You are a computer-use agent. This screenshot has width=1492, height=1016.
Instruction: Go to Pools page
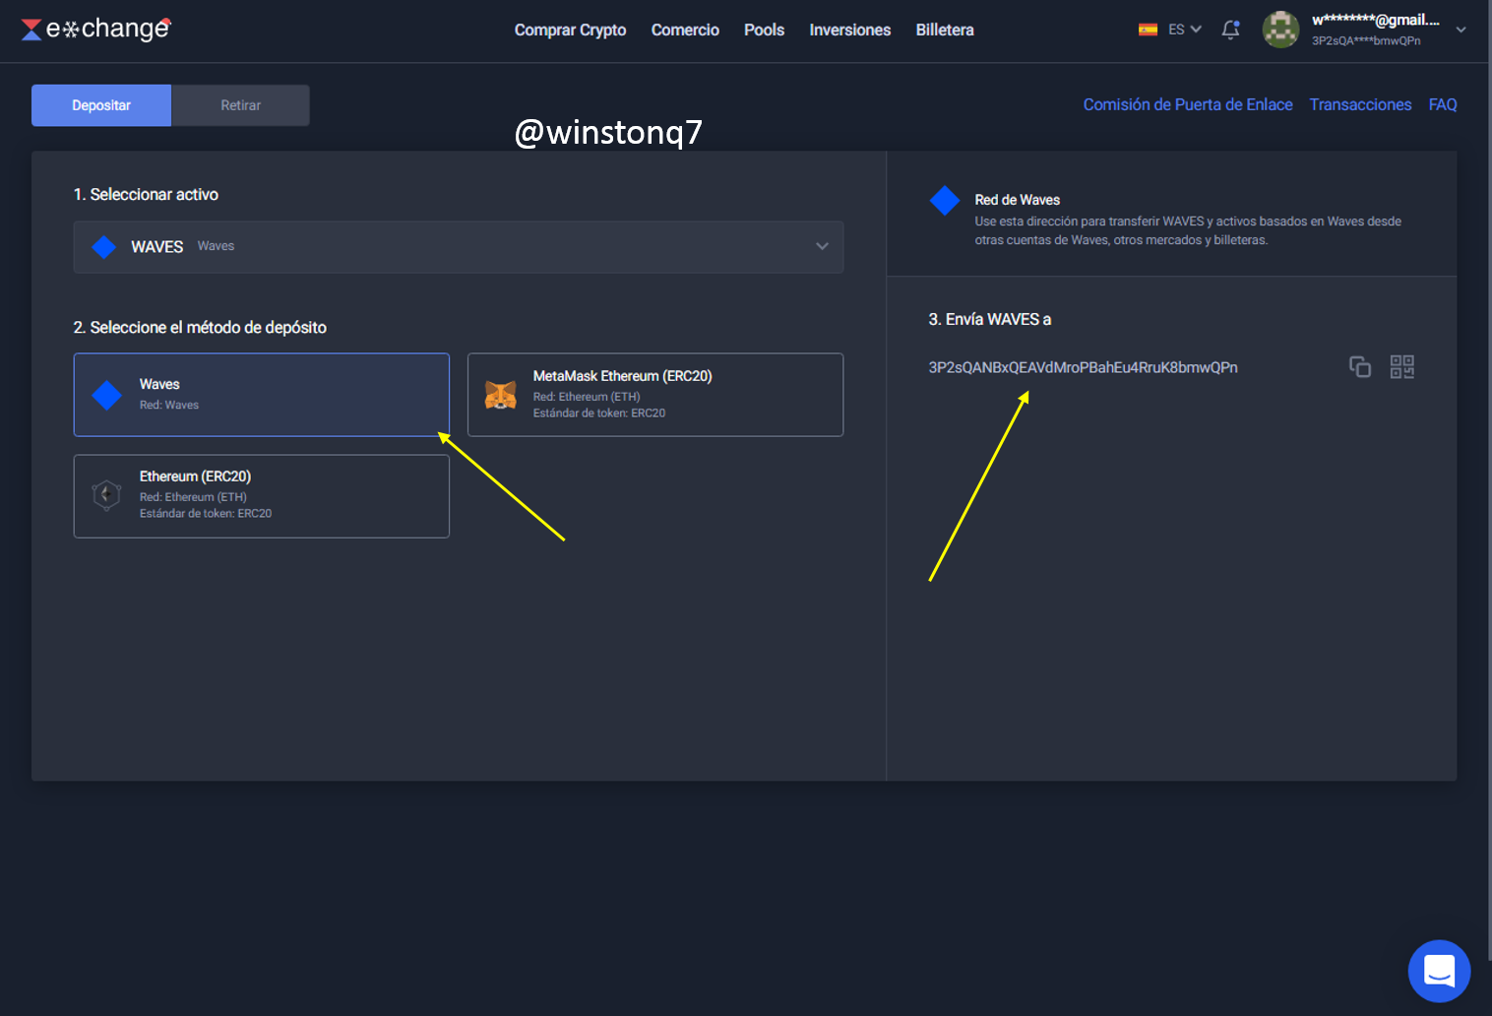pos(765,30)
